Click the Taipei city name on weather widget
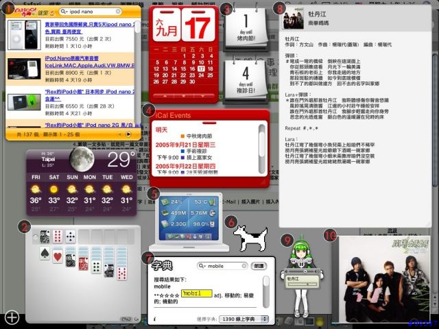The width and height of the screenshot is (439, 329). [48, 159]
